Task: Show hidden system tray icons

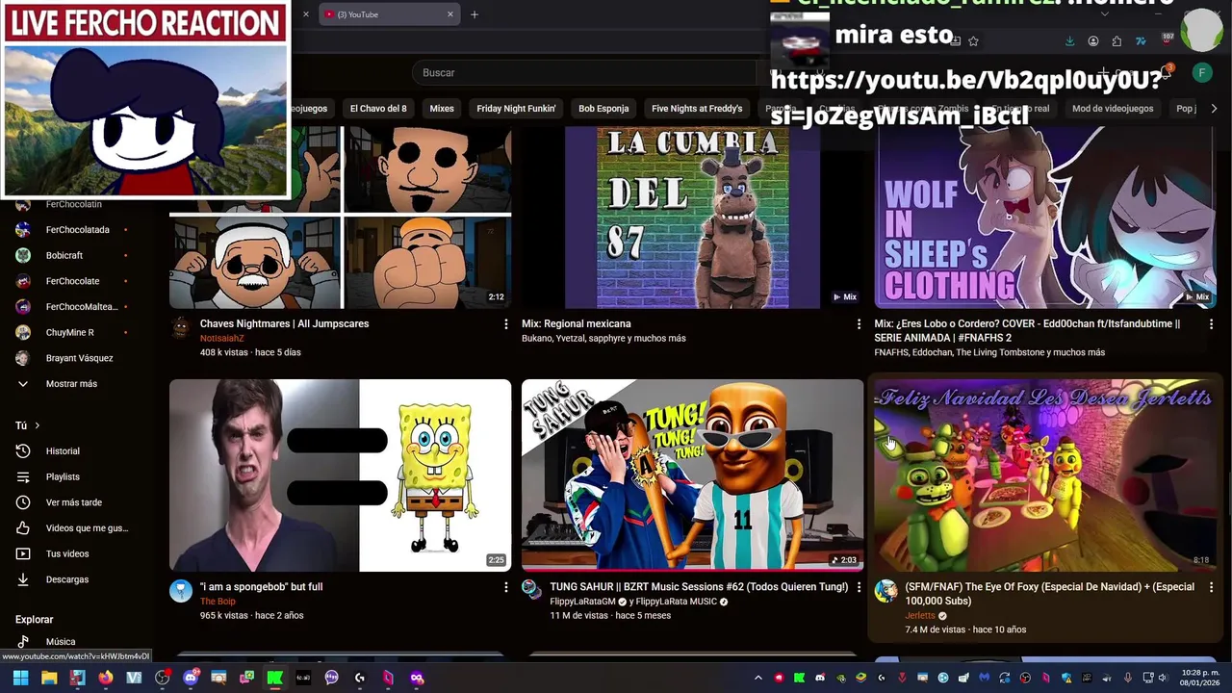Action: (758, 678)
